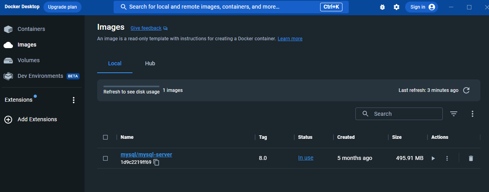Run the mysql/mysql-server image
Viewport: 489px width, 192px height.
tap(433, 158)
